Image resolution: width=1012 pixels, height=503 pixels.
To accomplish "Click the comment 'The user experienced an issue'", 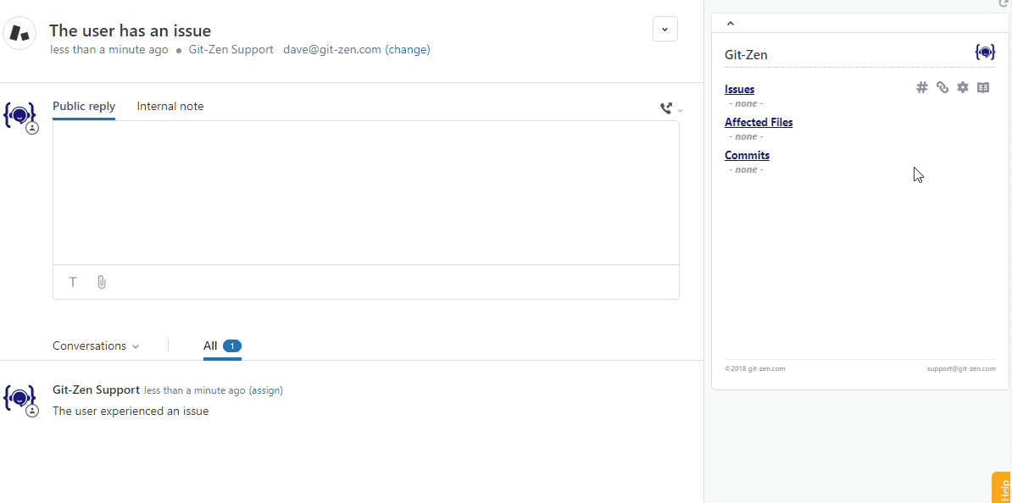I will pyautogui.click(x=131, y=411).
